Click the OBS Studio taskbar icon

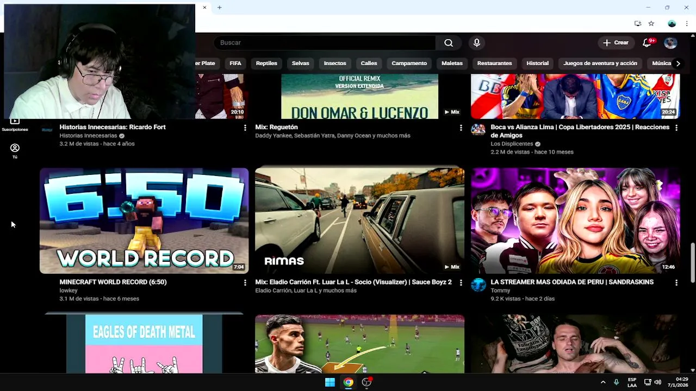367,382
